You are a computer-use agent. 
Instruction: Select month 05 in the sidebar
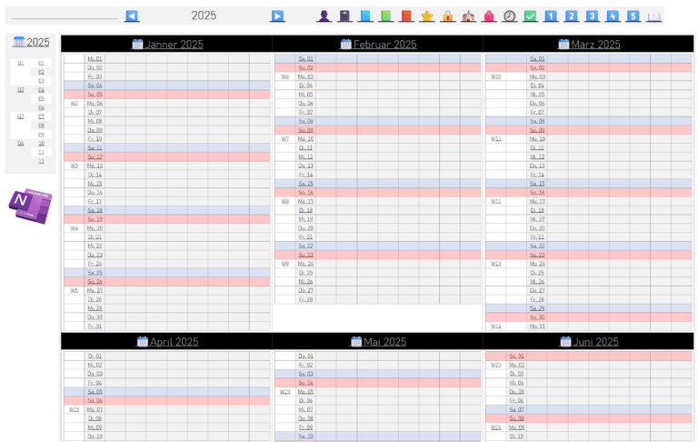pos(41,99)
